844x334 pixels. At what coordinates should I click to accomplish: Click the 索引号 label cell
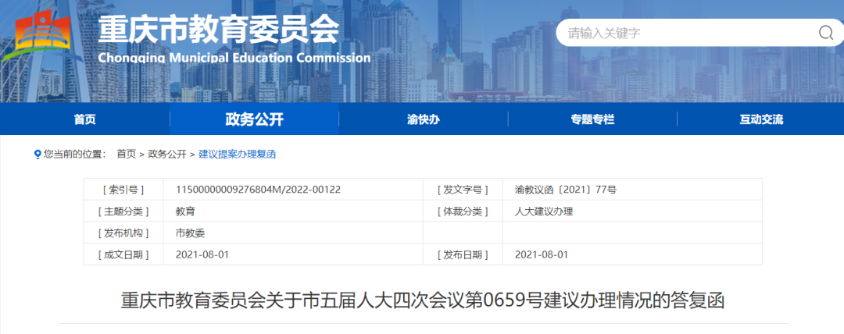[x=123, y=190]
